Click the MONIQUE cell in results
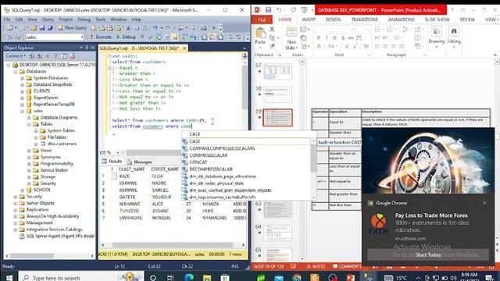 click(x=162, y=218)
